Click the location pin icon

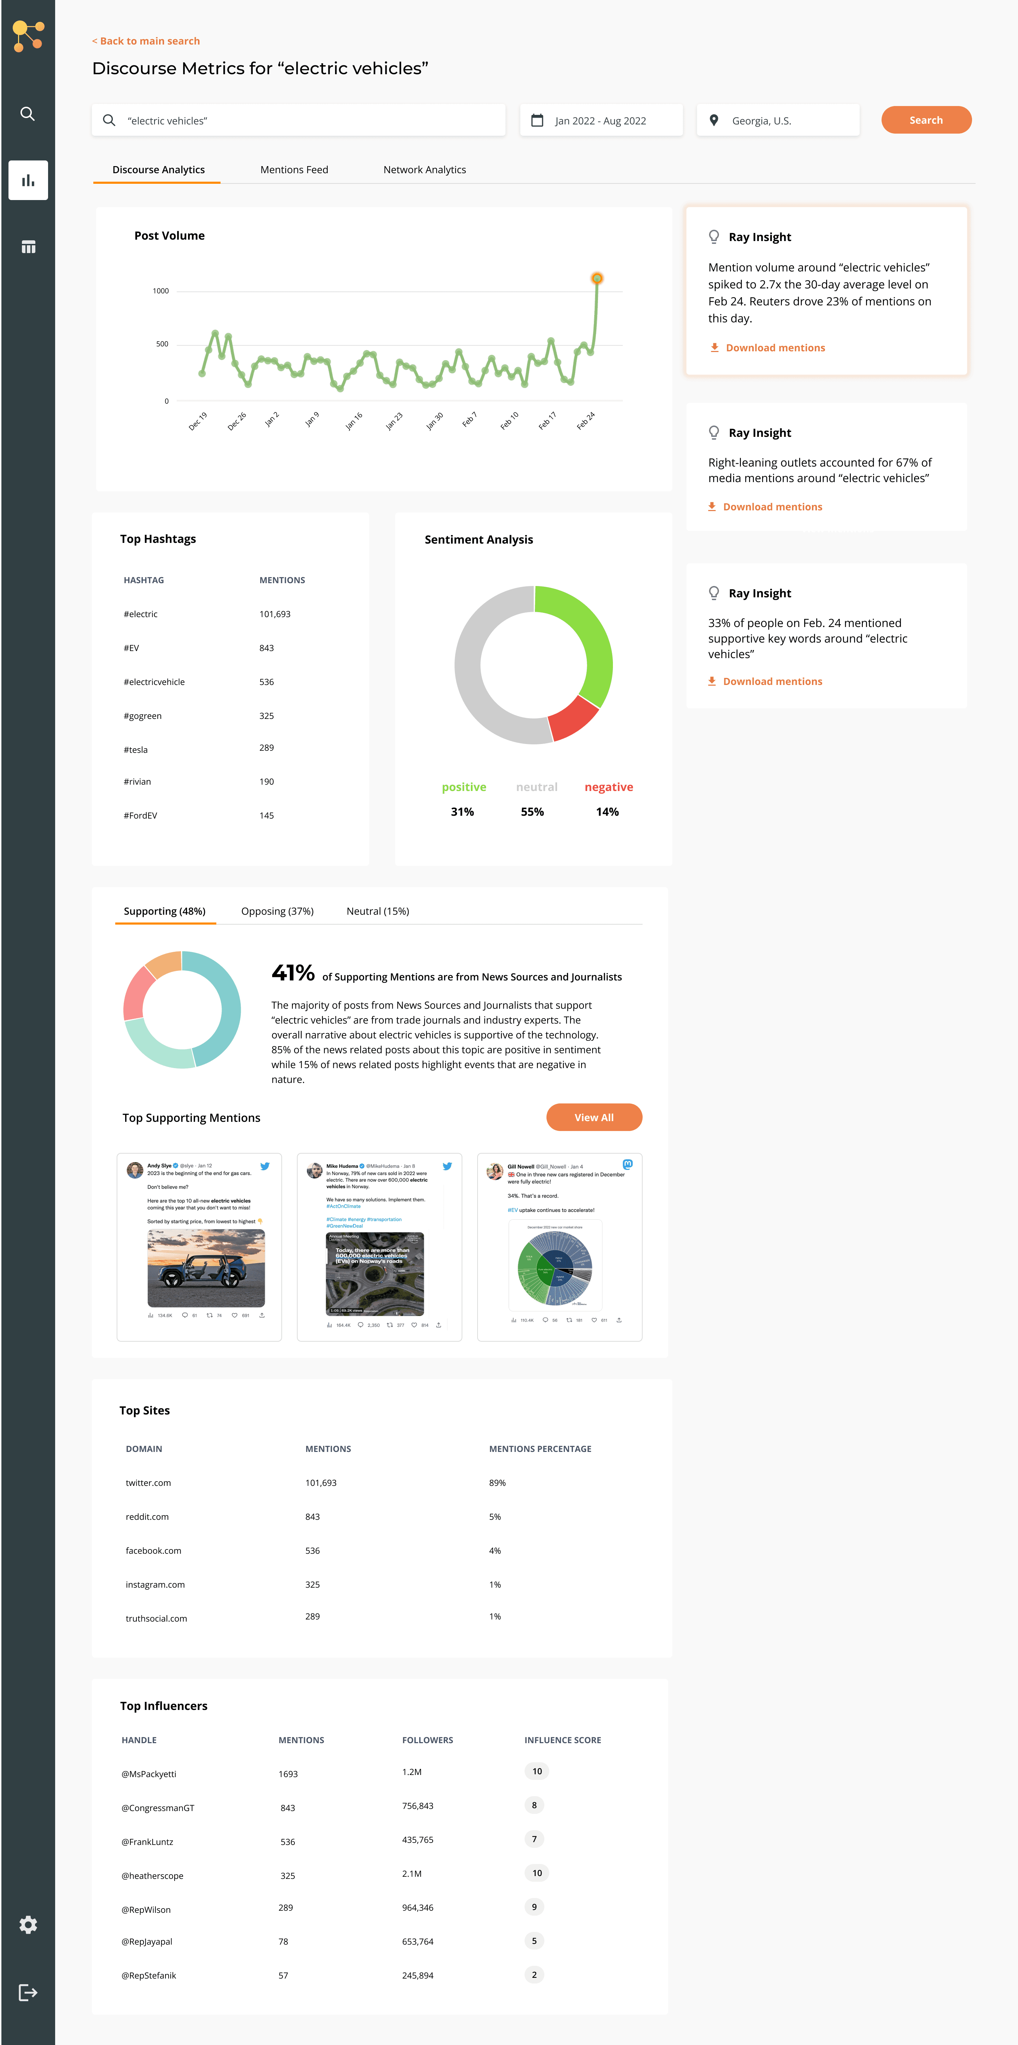[x=714, y=121]
